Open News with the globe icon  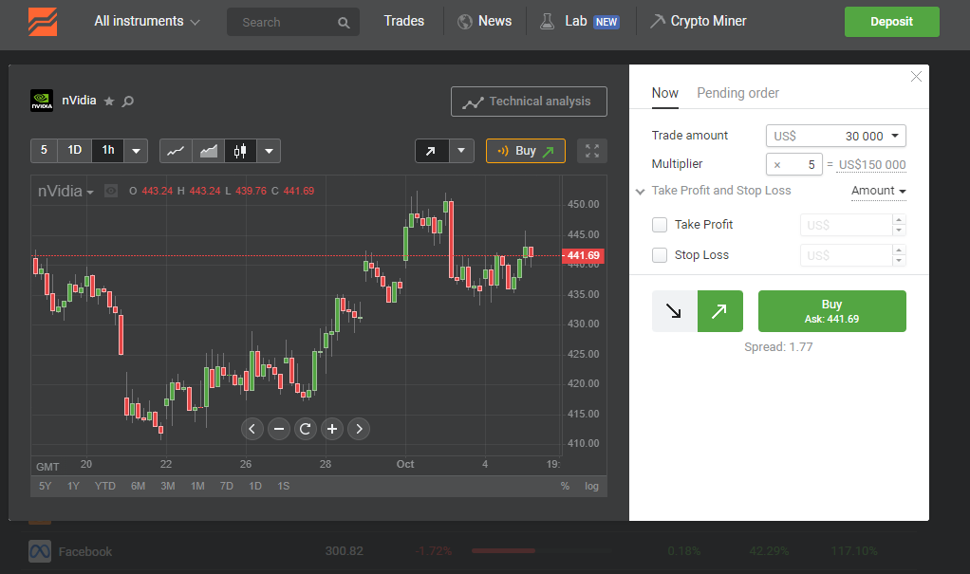click(464, 22)
